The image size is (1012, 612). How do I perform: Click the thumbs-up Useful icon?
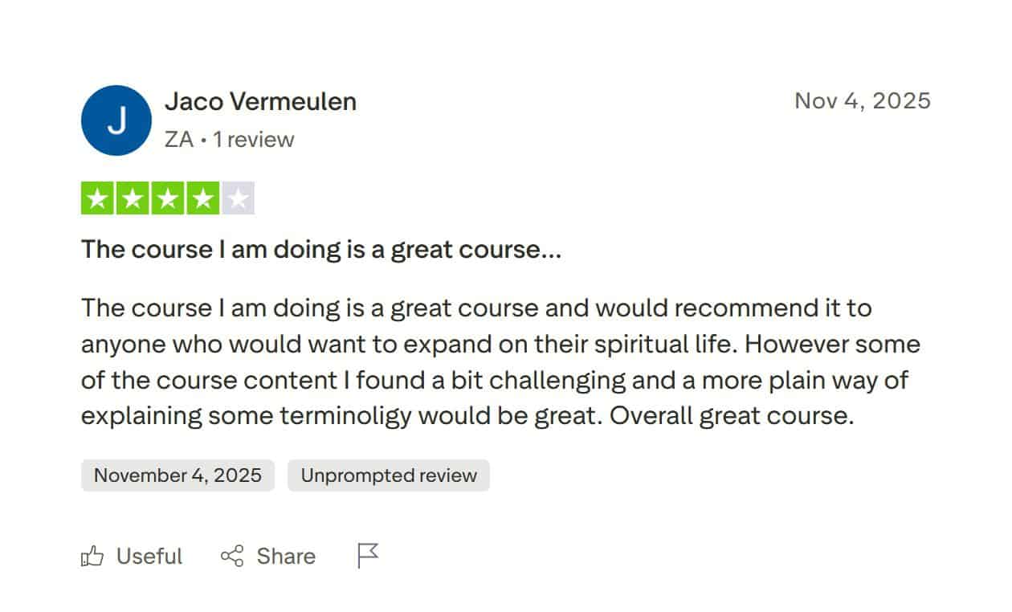(x=92, y=557)
